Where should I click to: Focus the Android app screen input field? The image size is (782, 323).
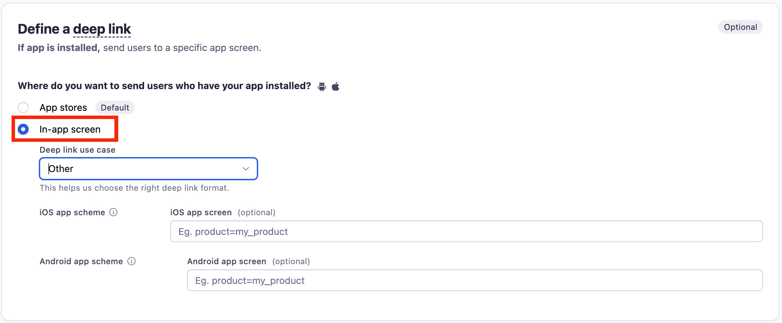(x=474, y=280)
